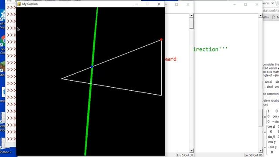Minimize the My Caption window
The image size is (279, 157).
coord(136,4)
